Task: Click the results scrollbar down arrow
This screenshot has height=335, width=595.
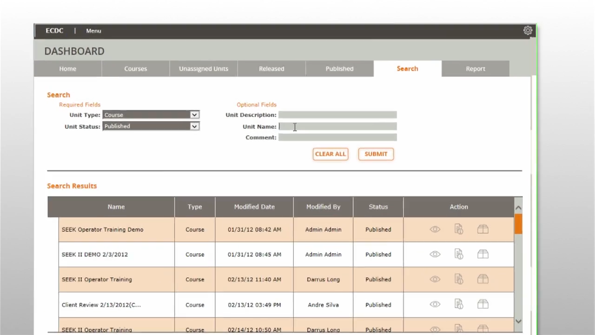Action: [x=518, y=321]
